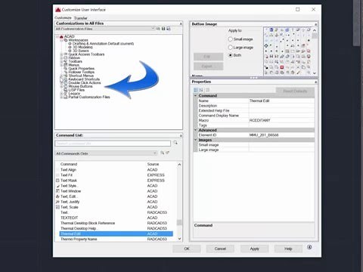Click the load partial customization file icon
This screenshot has height=272, width=363.
(x=158, y=29)
